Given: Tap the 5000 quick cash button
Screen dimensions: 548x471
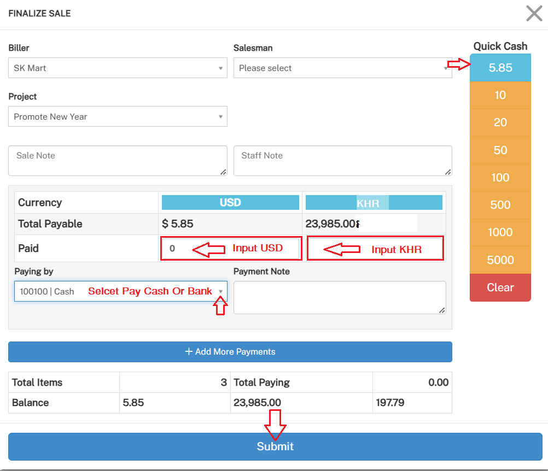Looking at the screenshot, I should (500, 260).
